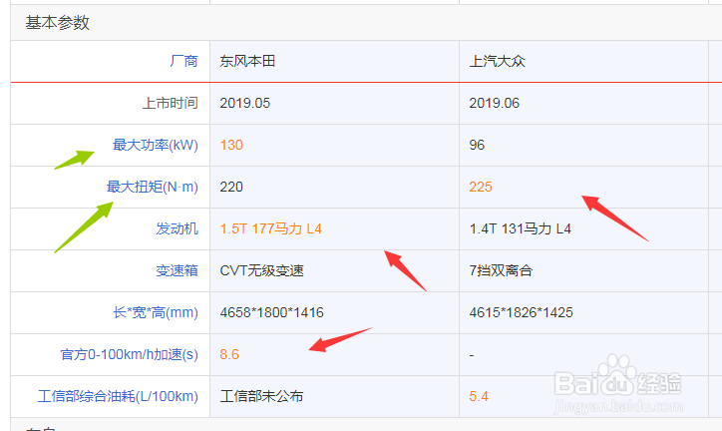Open the 官方0-100km/h加速(s) link

pyautogui.click(x=130, y=354)
